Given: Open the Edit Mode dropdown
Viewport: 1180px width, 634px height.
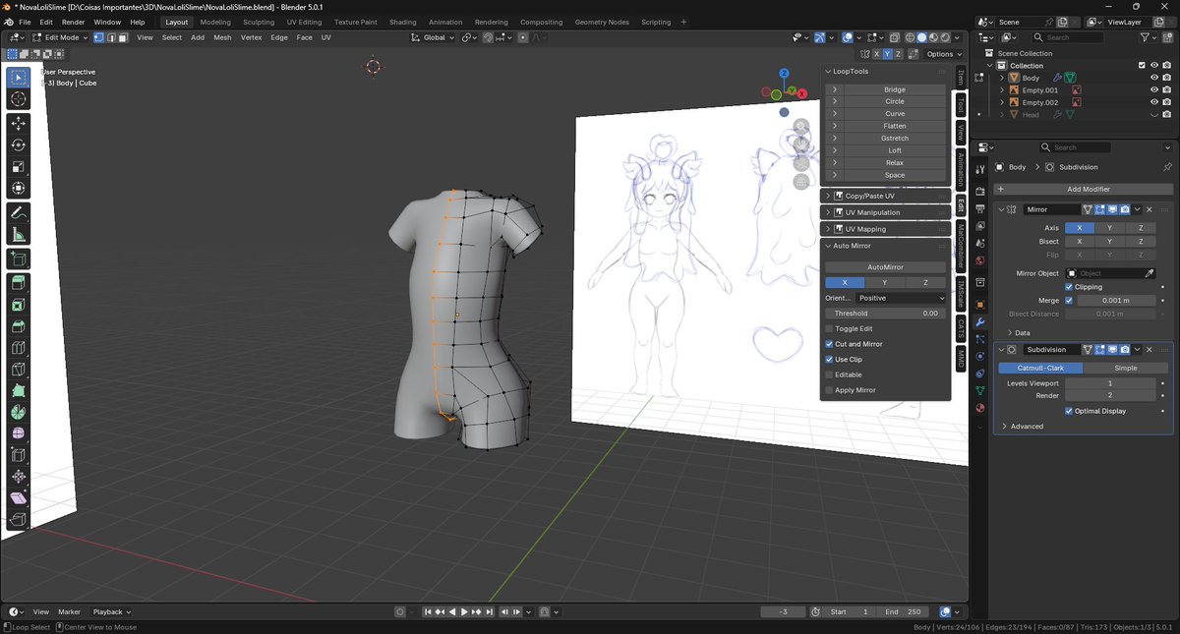Looking at the screenshot, I should (x=59, y=37).
